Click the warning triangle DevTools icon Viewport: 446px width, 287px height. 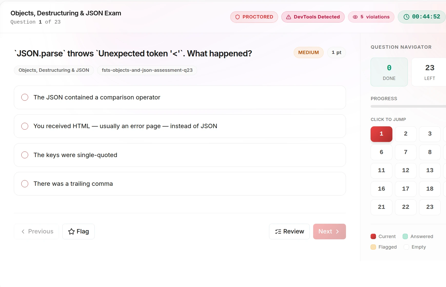pos(289,17)
